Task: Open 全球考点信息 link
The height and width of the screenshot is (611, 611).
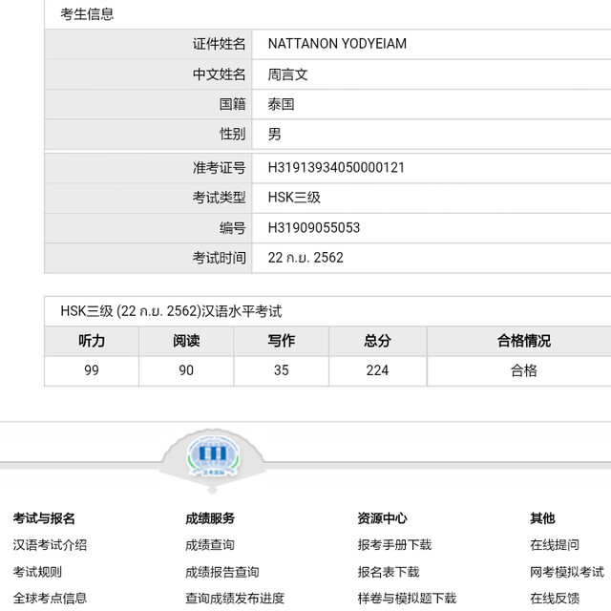Action: [x=50, y=599]
